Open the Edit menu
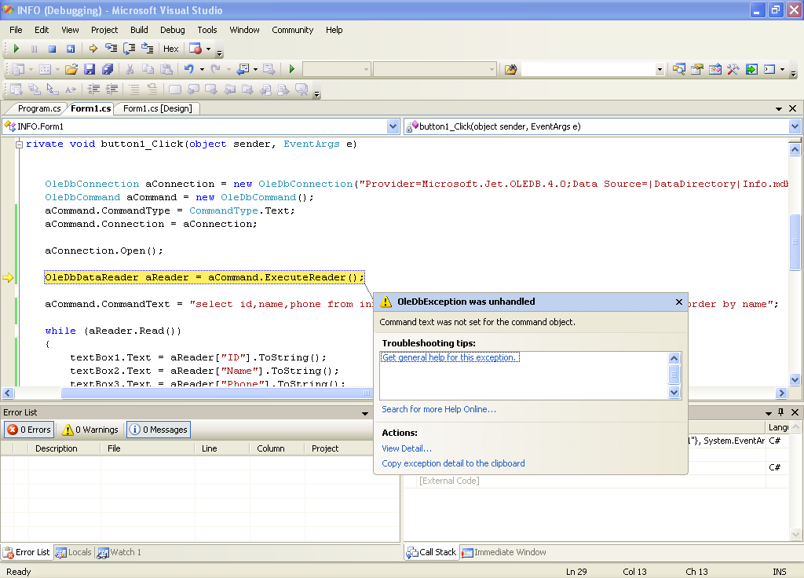The width and height of the screenshot is (804, 578). click(42, 30)
